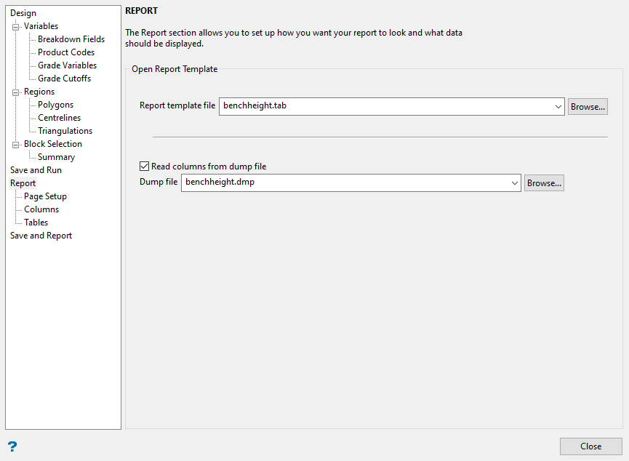Open Save and Report section

click(x=41, y=236)
